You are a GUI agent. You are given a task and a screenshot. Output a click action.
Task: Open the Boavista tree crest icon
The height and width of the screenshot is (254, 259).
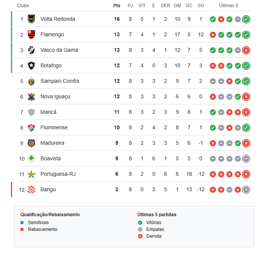(x=31, y=159)
